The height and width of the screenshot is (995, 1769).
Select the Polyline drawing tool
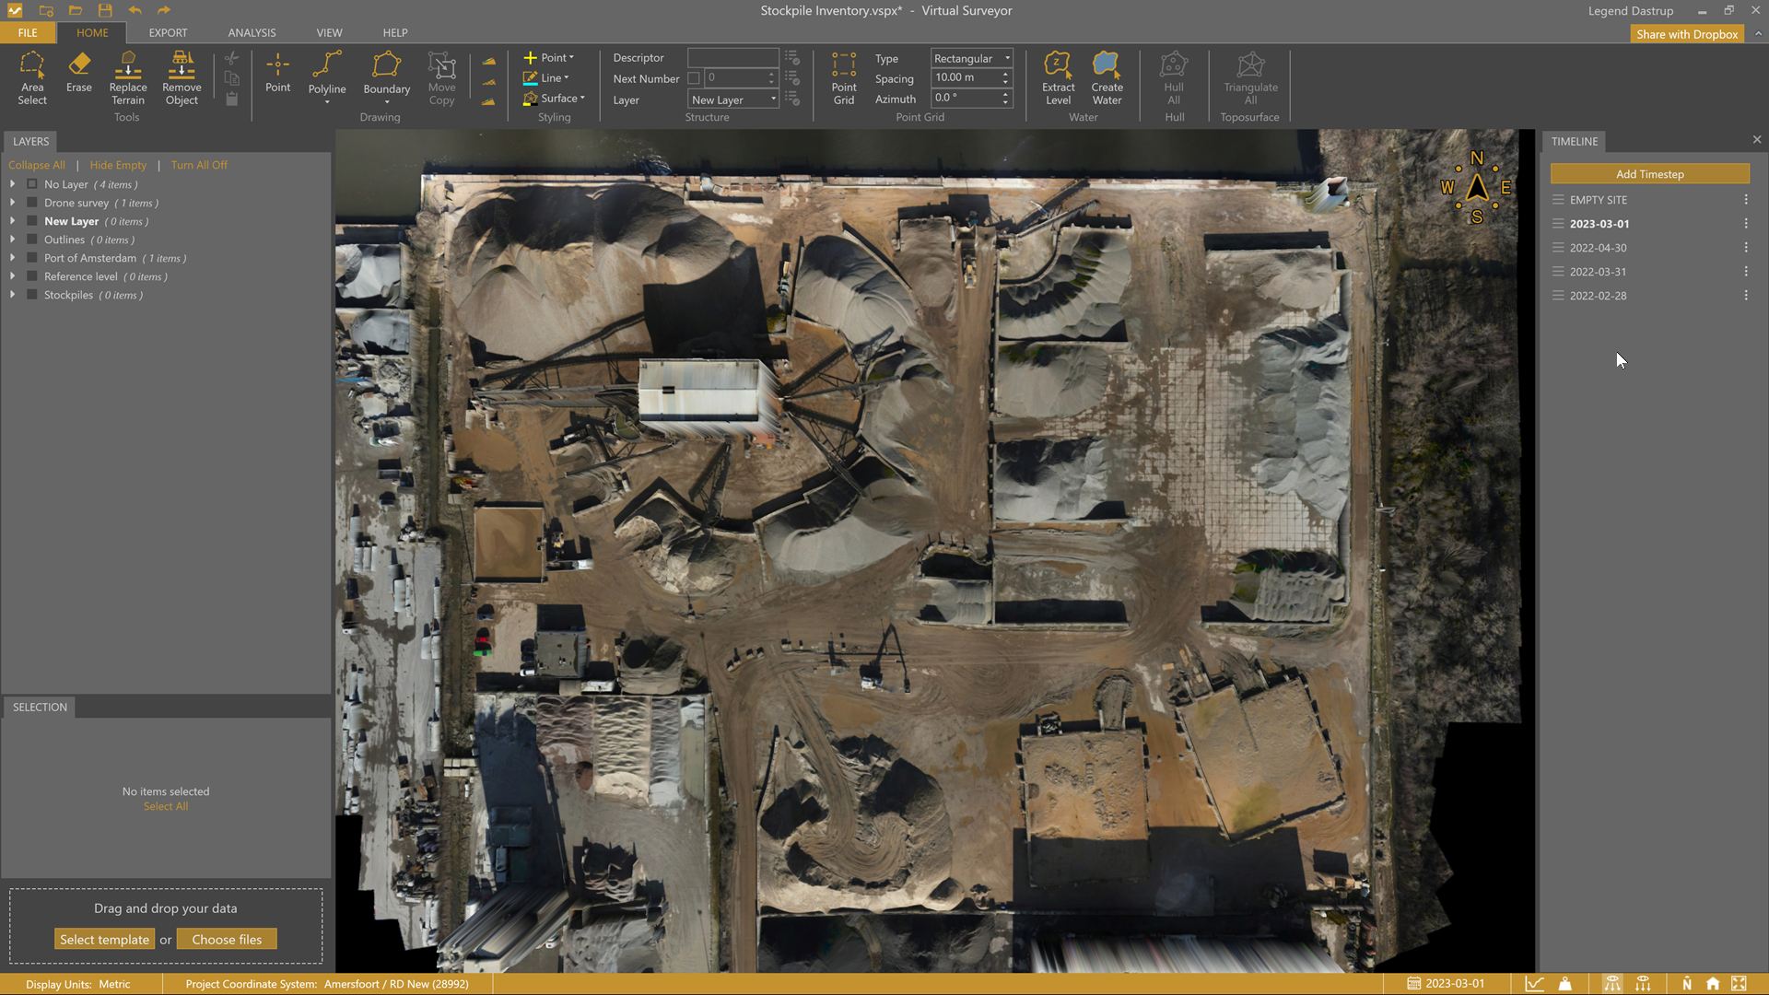(x=327, y=73)
